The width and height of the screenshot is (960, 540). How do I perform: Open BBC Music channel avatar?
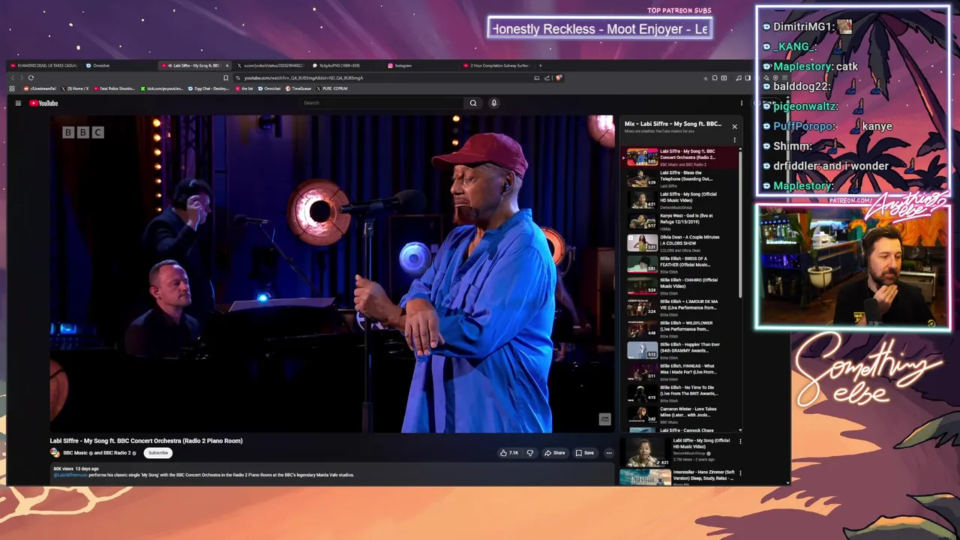coord(55,453)
